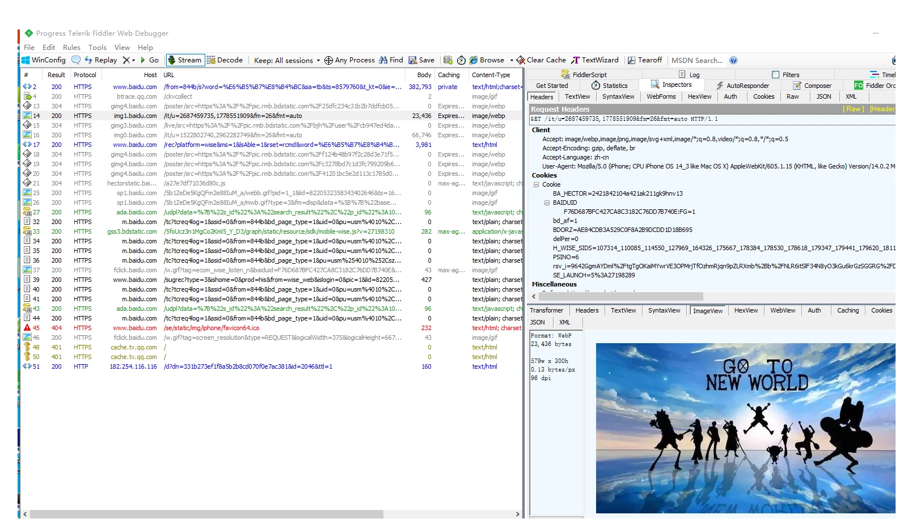Collapse the BAIDUID cookie node
The height and width of the screenshot is (523, 912).
click(547, 203)
